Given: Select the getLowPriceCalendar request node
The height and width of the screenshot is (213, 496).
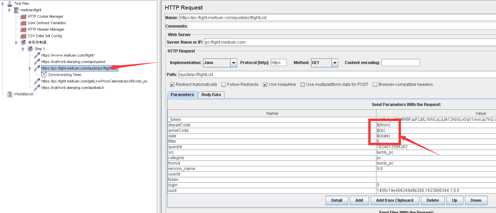Looking at the screenshot, I should [x=94, y=81].
